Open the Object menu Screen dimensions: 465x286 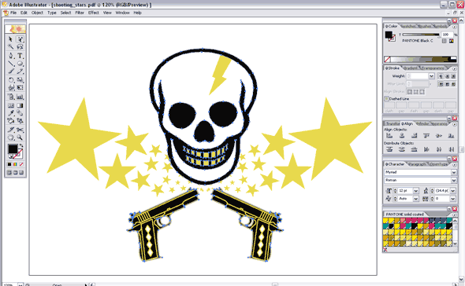point(37,13)
